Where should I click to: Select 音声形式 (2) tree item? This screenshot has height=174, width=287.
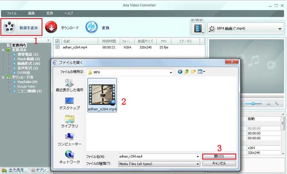[x=28, y=68]
